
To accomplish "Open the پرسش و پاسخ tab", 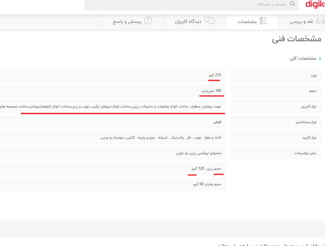I will click(x=132, y=22).
